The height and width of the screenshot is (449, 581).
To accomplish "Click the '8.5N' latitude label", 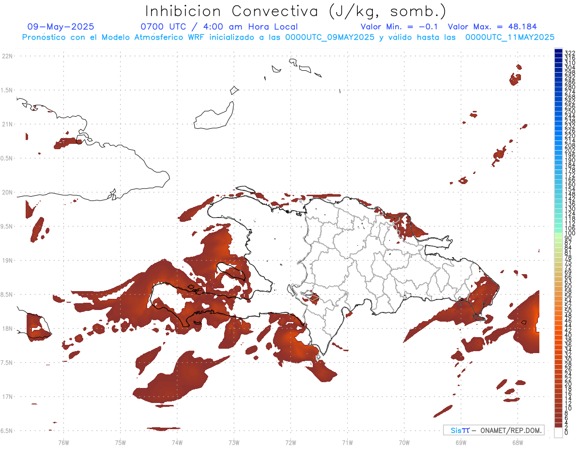I will point(7,294).
